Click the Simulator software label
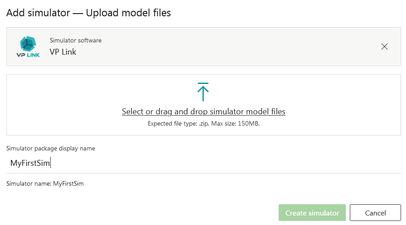The image size is (406, 225). pos(76,41)
